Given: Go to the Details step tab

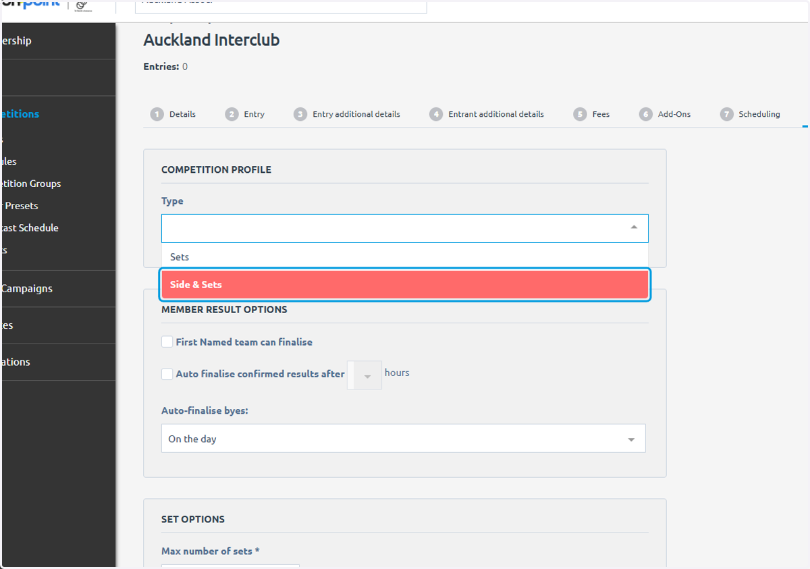Looking at the screenshot, I should pyautogui.click(x=182, y=114).
